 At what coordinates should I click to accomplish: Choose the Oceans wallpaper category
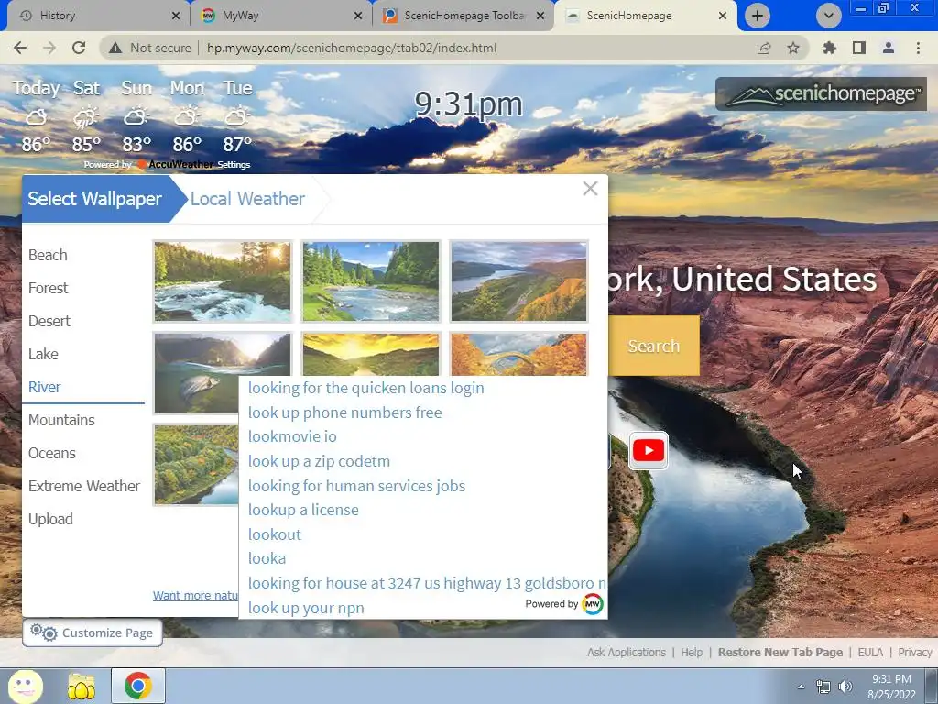click(x=52, y=453)
